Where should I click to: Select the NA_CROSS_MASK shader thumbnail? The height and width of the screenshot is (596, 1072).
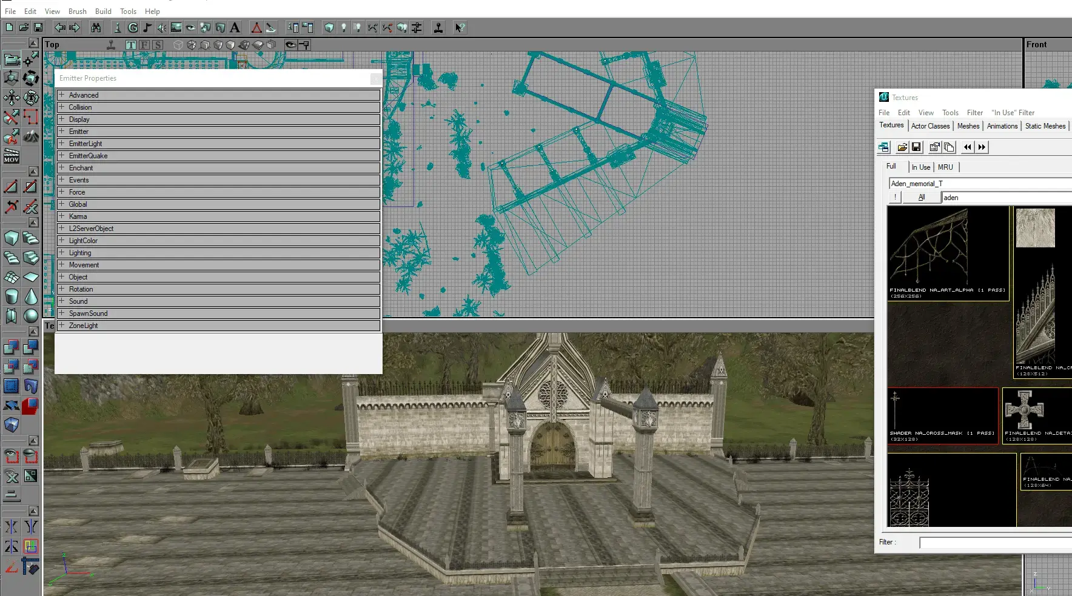[943, 416]
